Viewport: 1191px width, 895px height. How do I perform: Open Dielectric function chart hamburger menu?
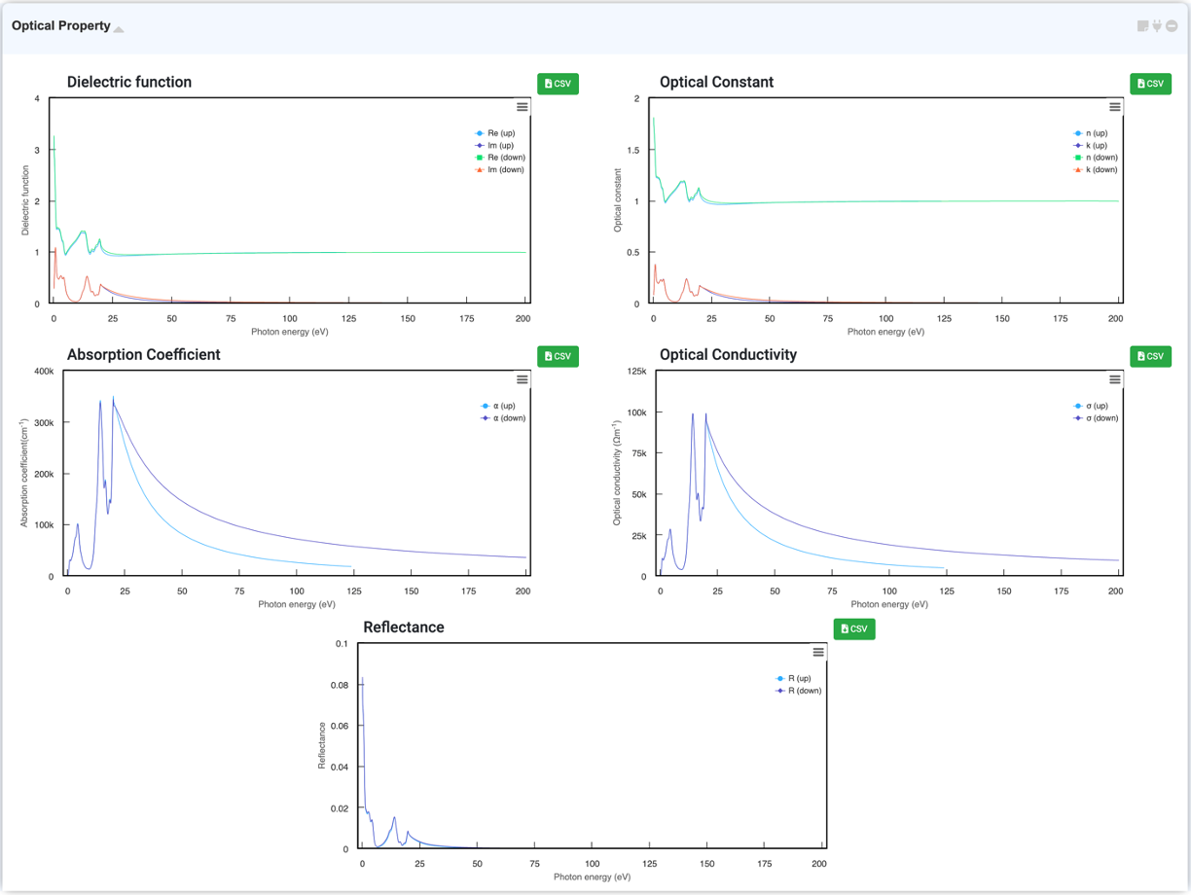click(523, 107)
